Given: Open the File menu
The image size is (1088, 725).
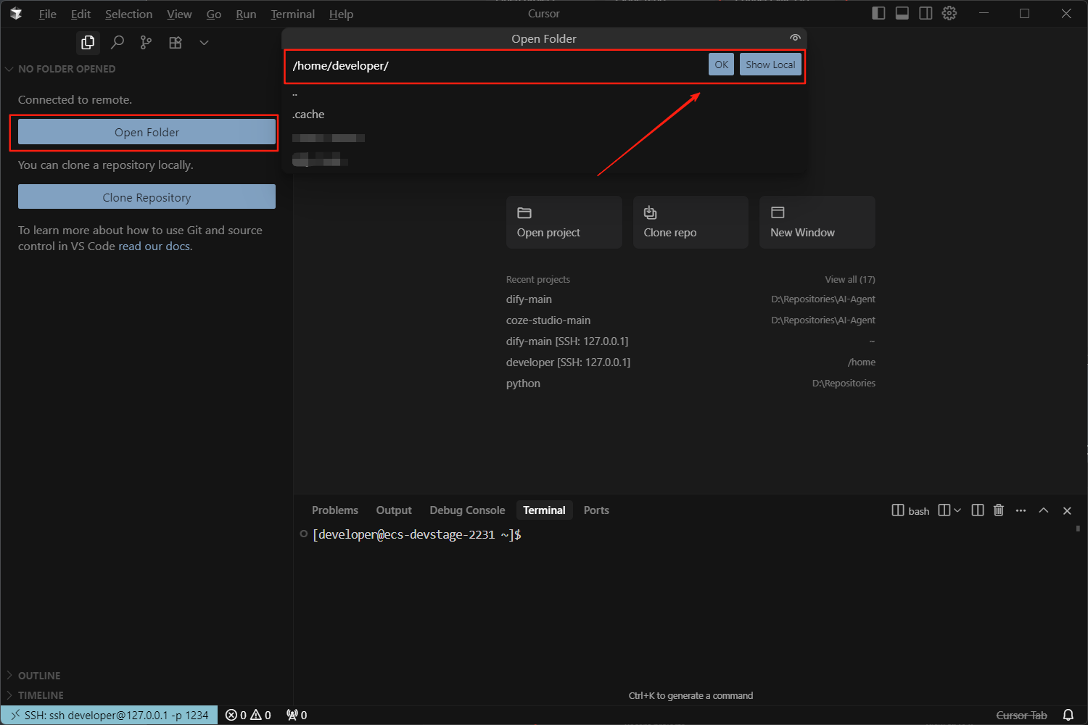Looking at the screenshot, I should coord(48,14).
